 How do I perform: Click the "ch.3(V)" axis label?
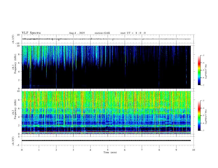[13, 141]
